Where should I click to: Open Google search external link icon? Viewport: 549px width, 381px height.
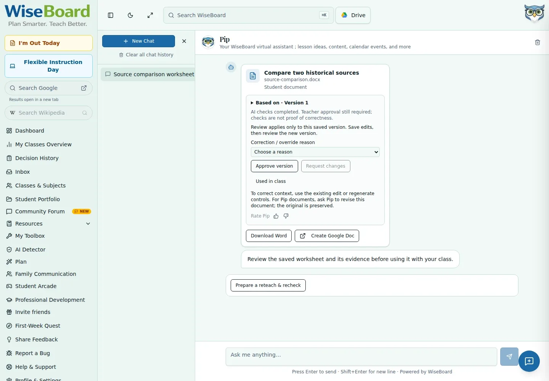[84, 88]
